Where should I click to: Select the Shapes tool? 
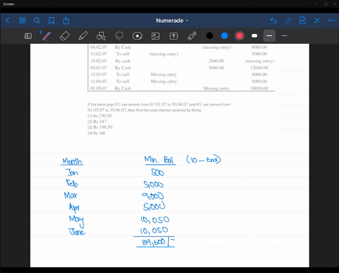(101, 36)
